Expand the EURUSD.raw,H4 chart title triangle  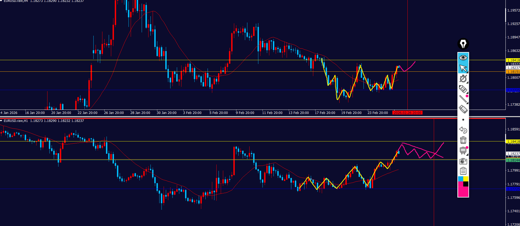[1, 1]
